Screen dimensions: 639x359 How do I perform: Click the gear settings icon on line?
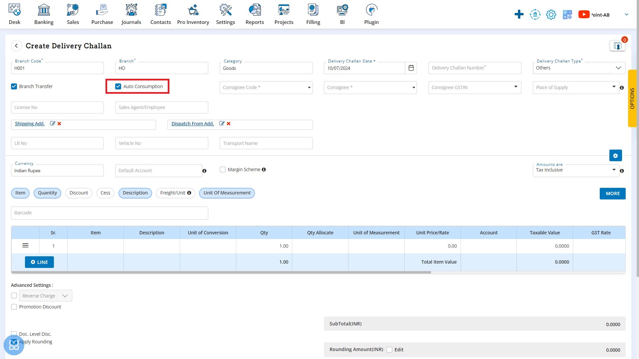615,156
